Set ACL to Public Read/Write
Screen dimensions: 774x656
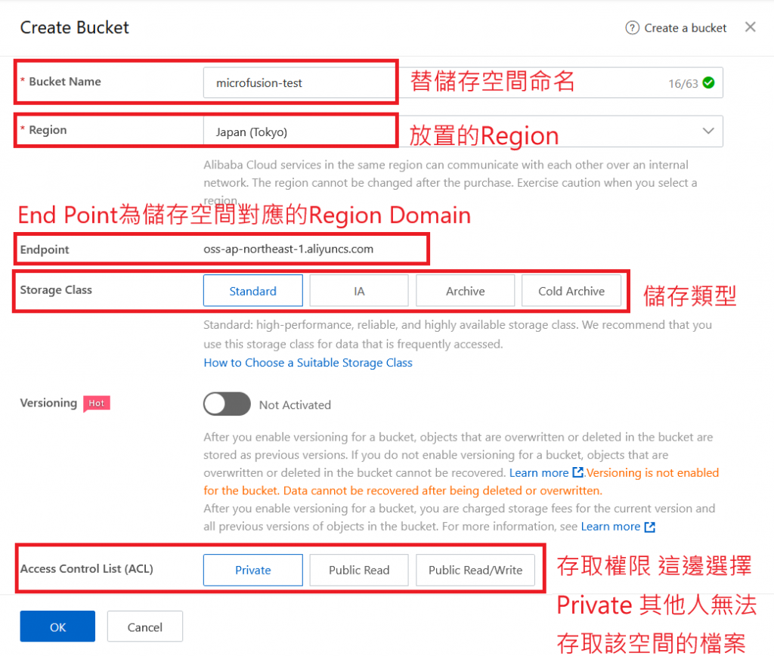point(475,570)
